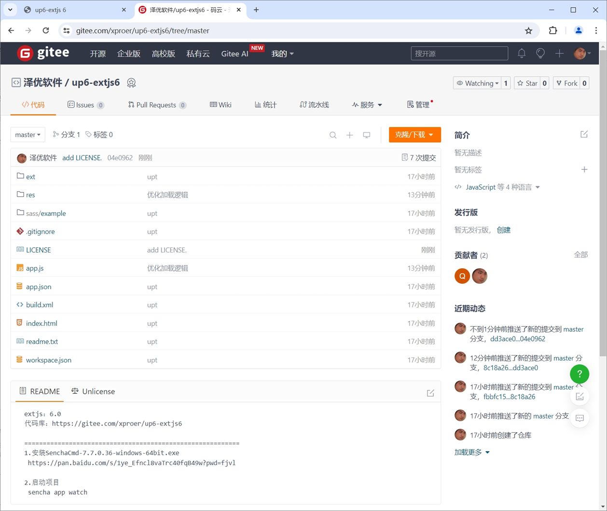Switch to the Unlicense tab
The height and width of the screenshot is (511, 607).
[x=93, y=391]
